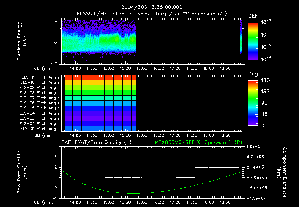Screen dimensions: 299x207
Task: Select the ELS-08 Pitch Angle label
Action: point(39,93)
